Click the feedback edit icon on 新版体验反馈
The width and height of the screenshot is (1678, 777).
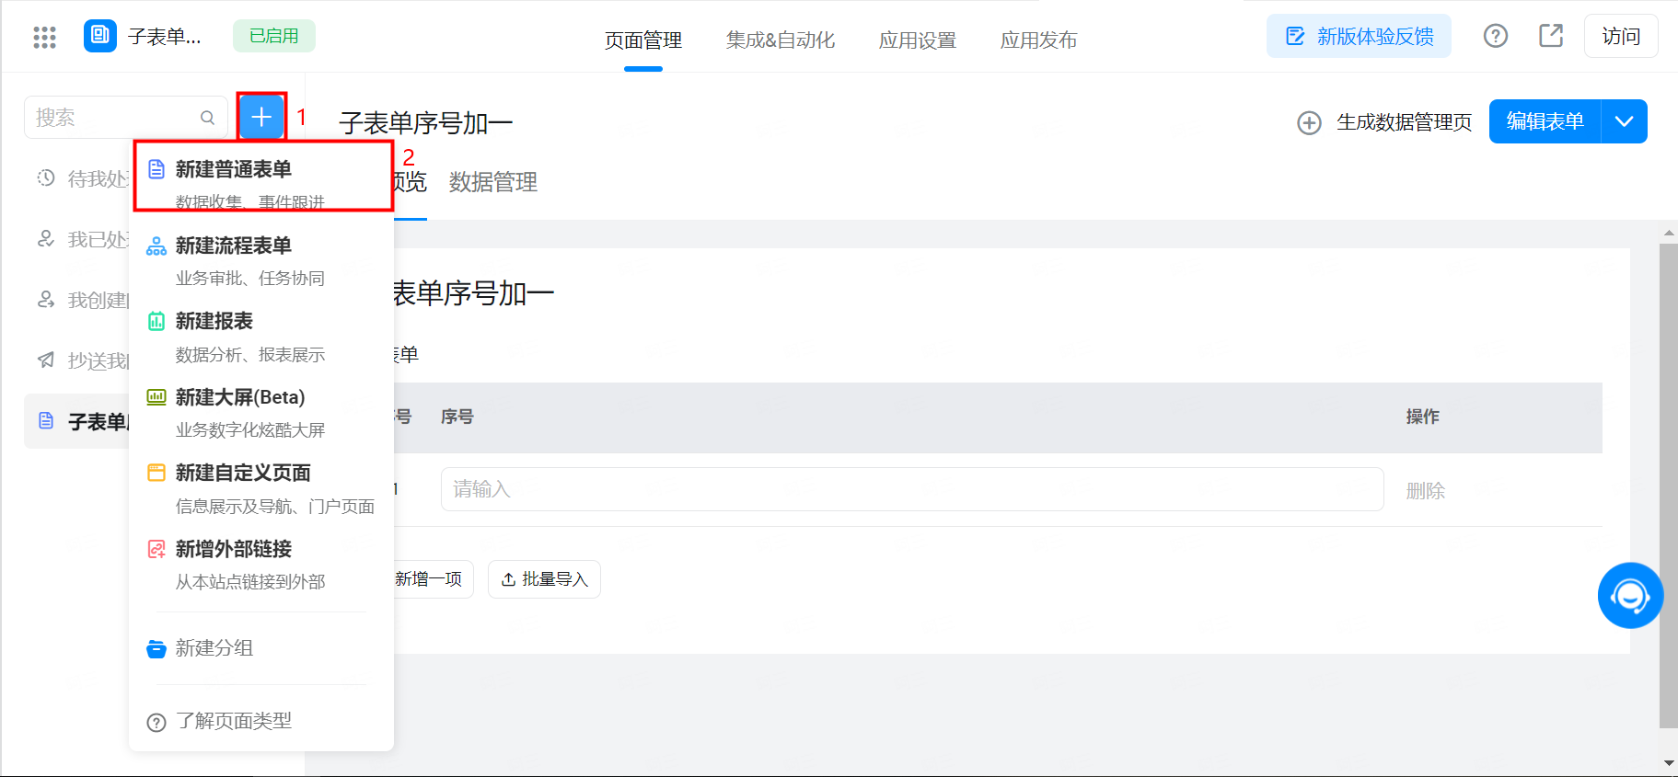pyautogui.click(x=1295, y=37)
